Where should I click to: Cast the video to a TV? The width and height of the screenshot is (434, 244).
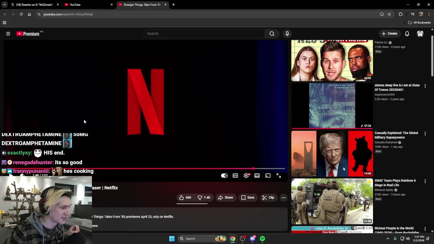pyautogui.click(x=268, y=176)
